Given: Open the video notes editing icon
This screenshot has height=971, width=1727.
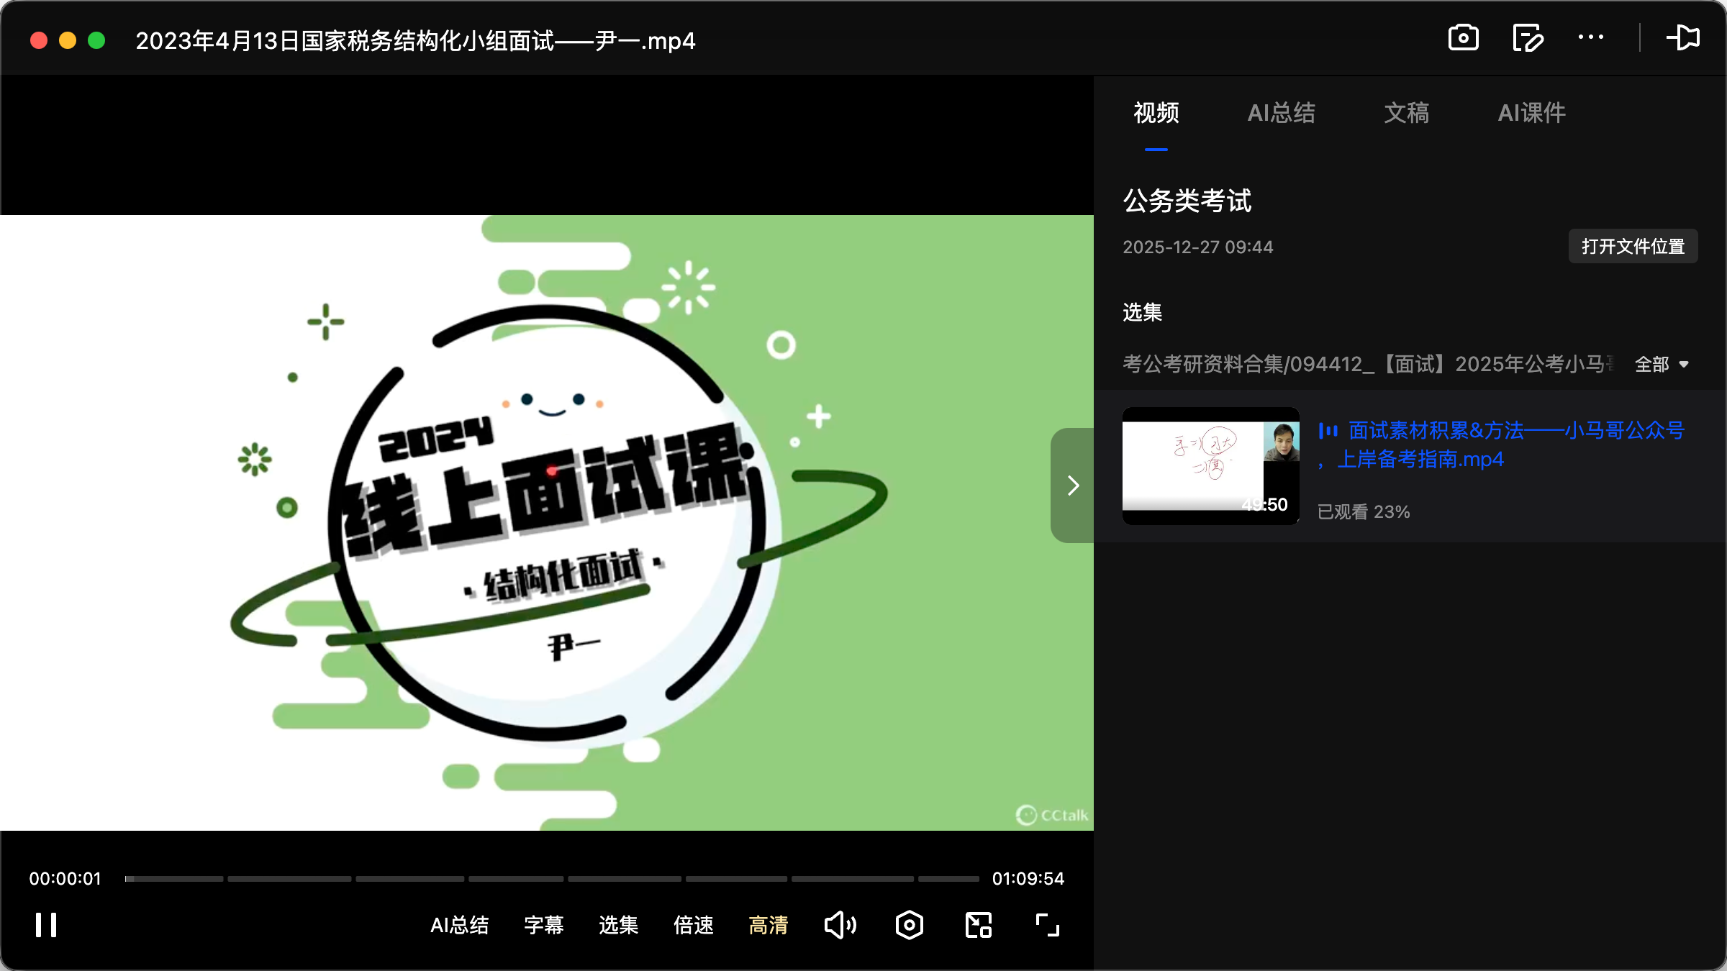Looking at the screenshot, I should tap(1527, 38).
